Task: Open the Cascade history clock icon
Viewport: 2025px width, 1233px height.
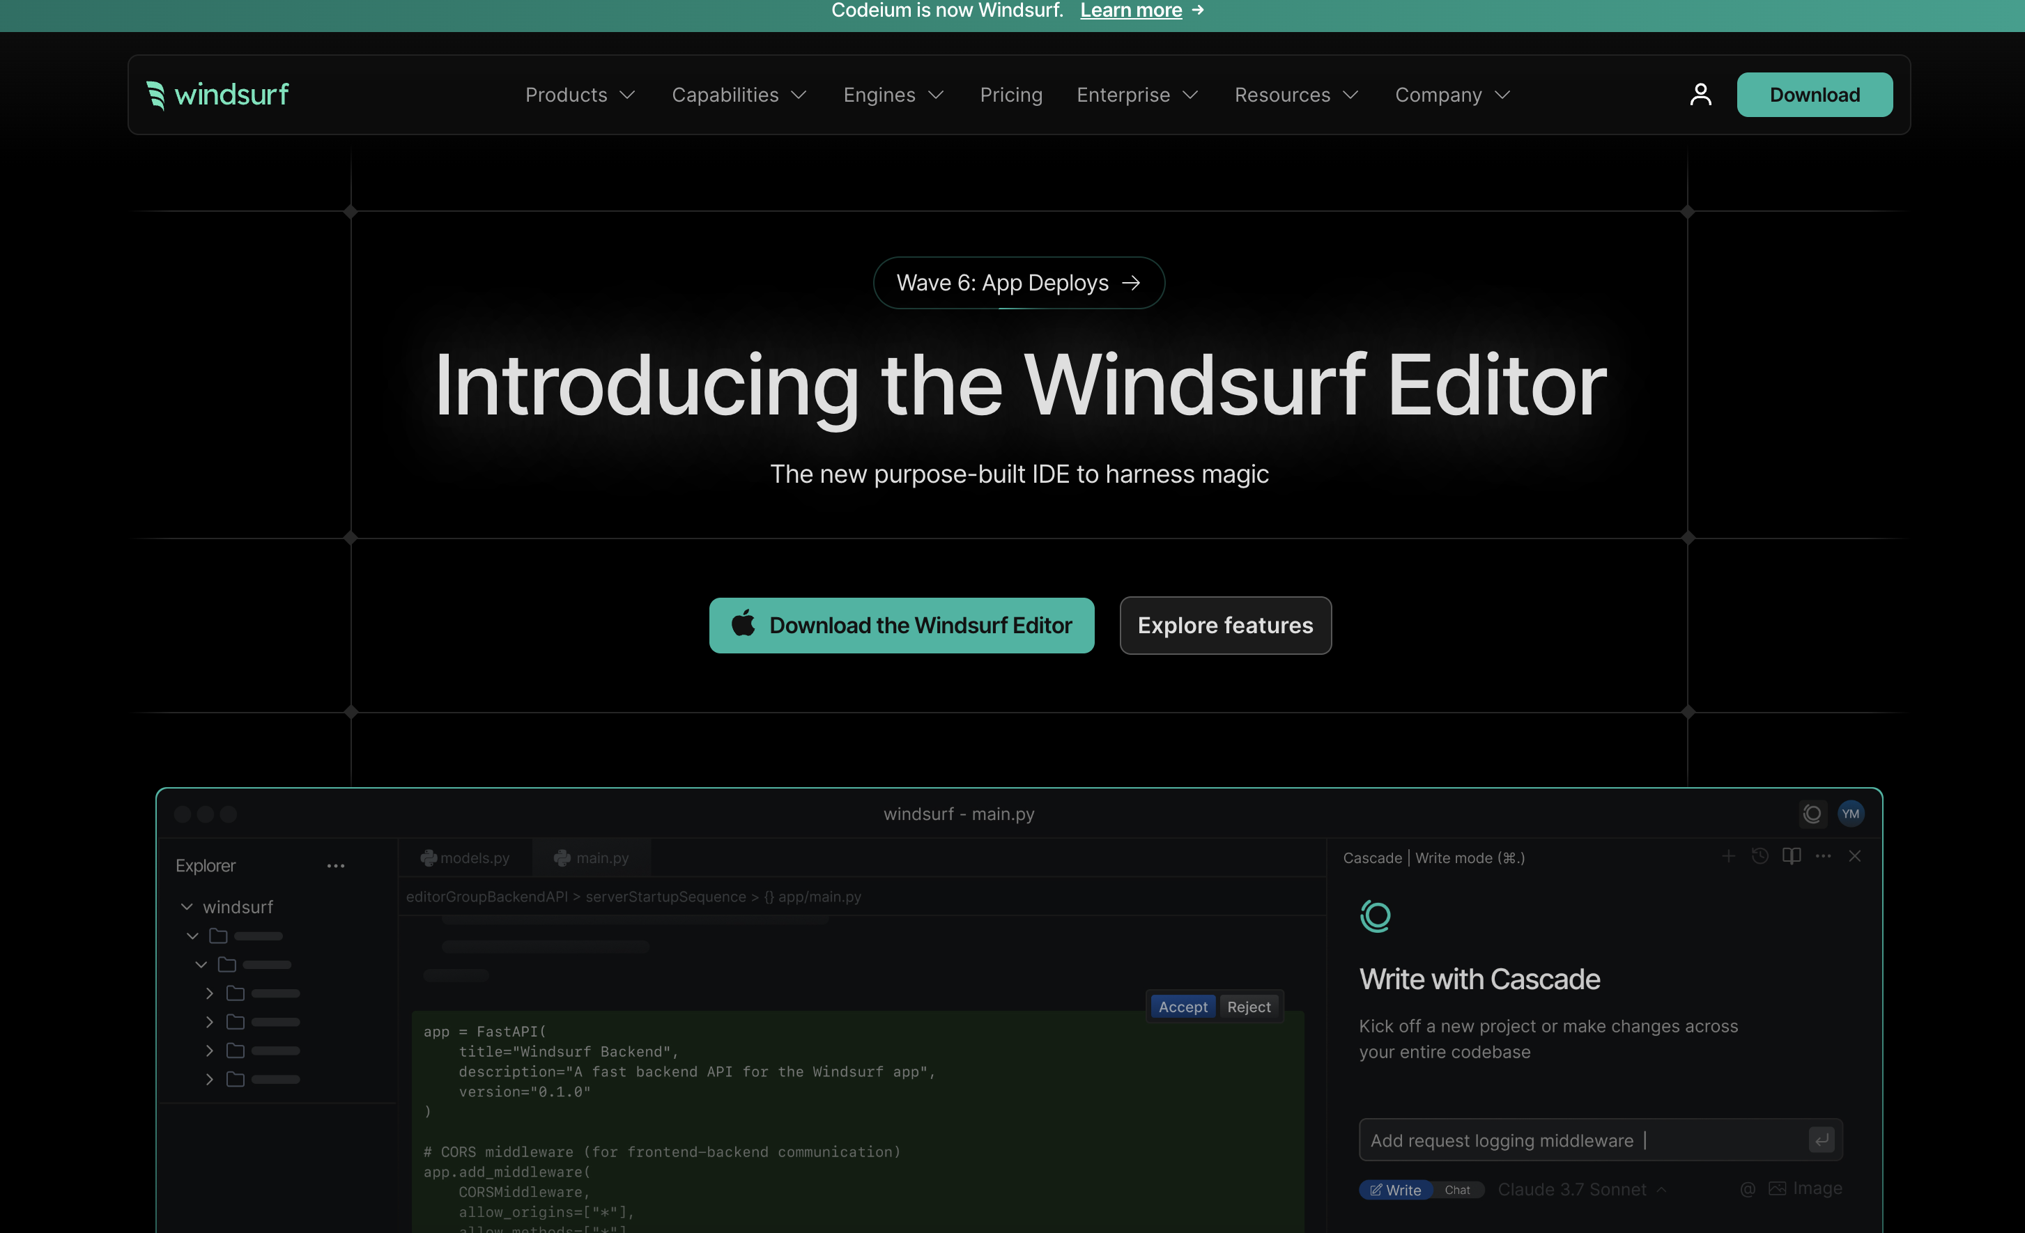Action: click(x=1760, y=856)
